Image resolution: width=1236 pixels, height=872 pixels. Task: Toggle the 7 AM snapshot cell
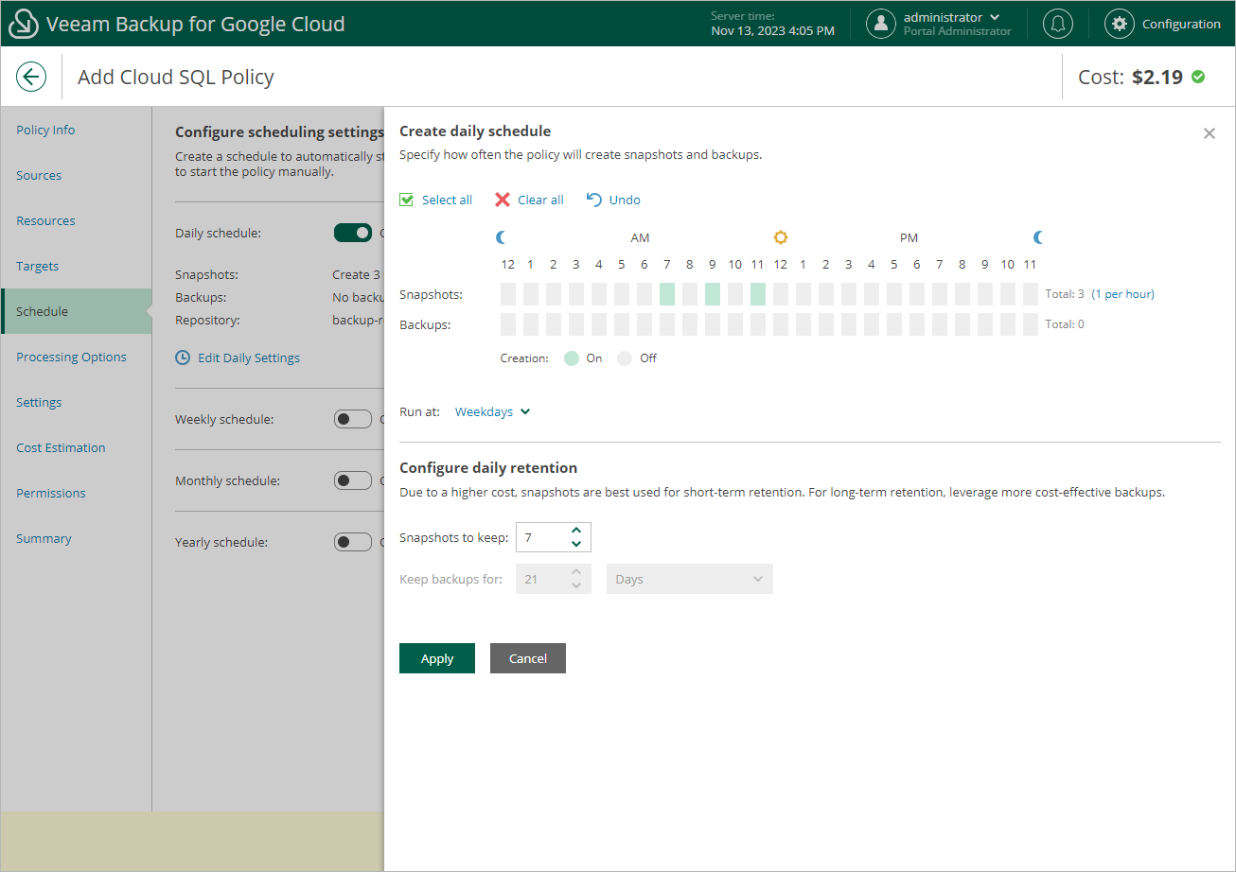pyautogui.click(x=667, y=294)
